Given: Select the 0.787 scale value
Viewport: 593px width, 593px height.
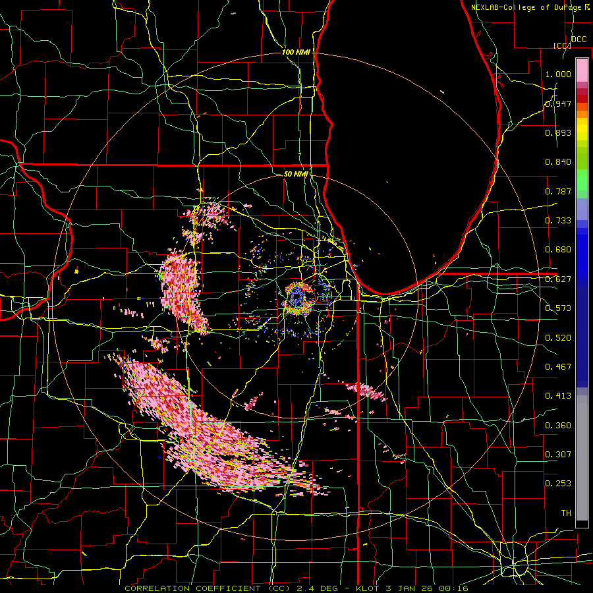Looking at the screenshot, I should (x=558, y=191).
